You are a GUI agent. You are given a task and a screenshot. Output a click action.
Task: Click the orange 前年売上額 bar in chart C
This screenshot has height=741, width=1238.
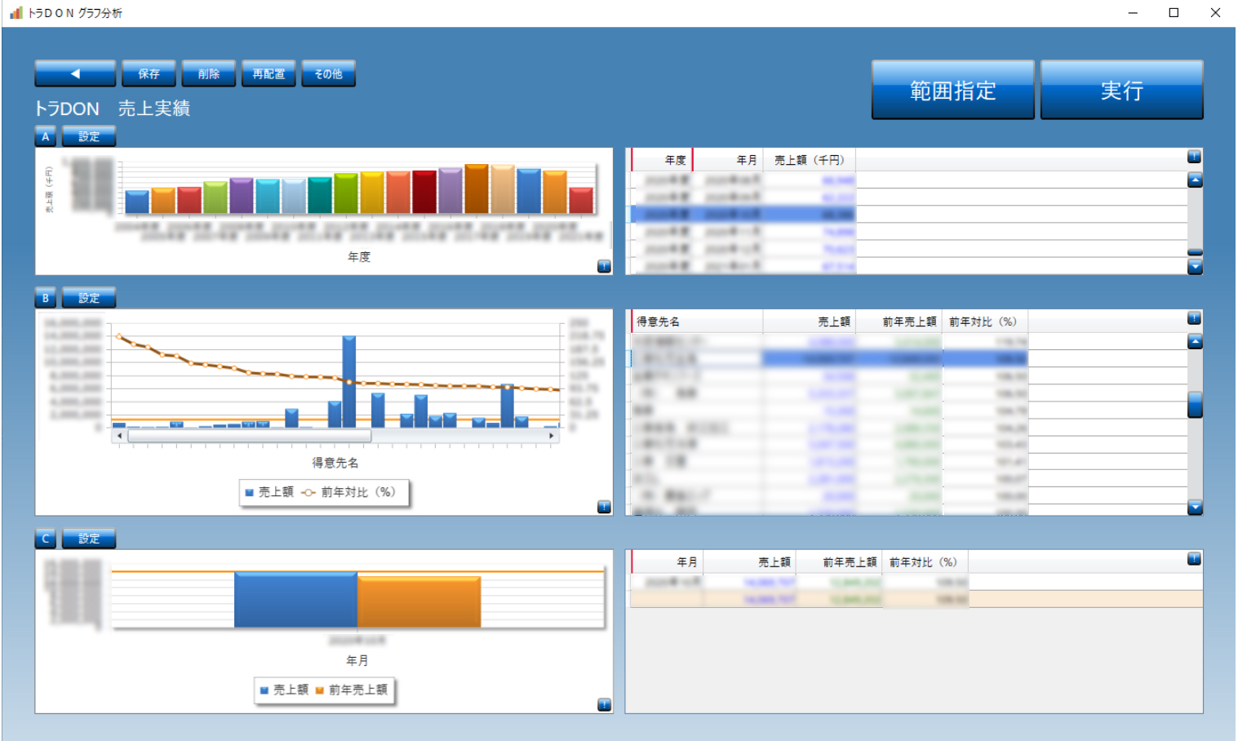click(419, 601)
